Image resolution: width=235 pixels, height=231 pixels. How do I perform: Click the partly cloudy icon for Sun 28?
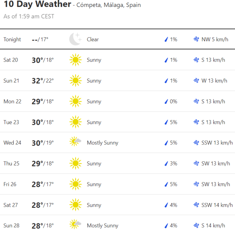(75, 225)
